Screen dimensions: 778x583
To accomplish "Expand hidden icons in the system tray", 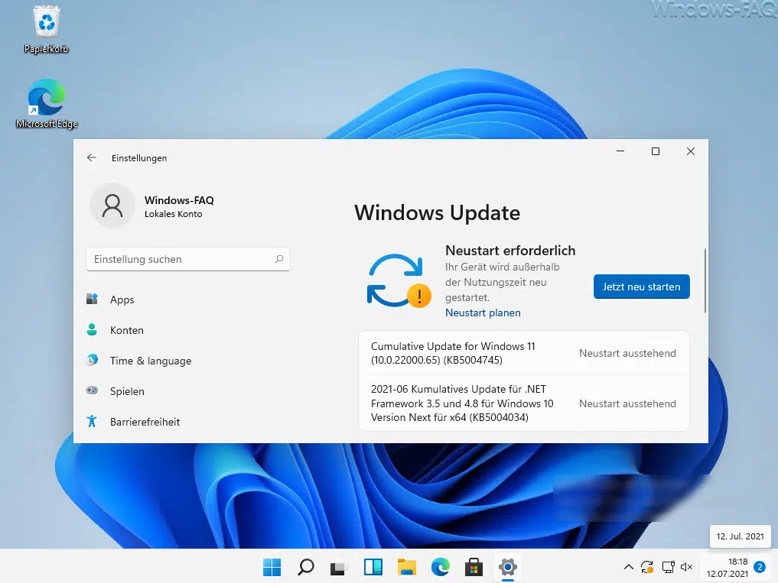I will [627, 567].
